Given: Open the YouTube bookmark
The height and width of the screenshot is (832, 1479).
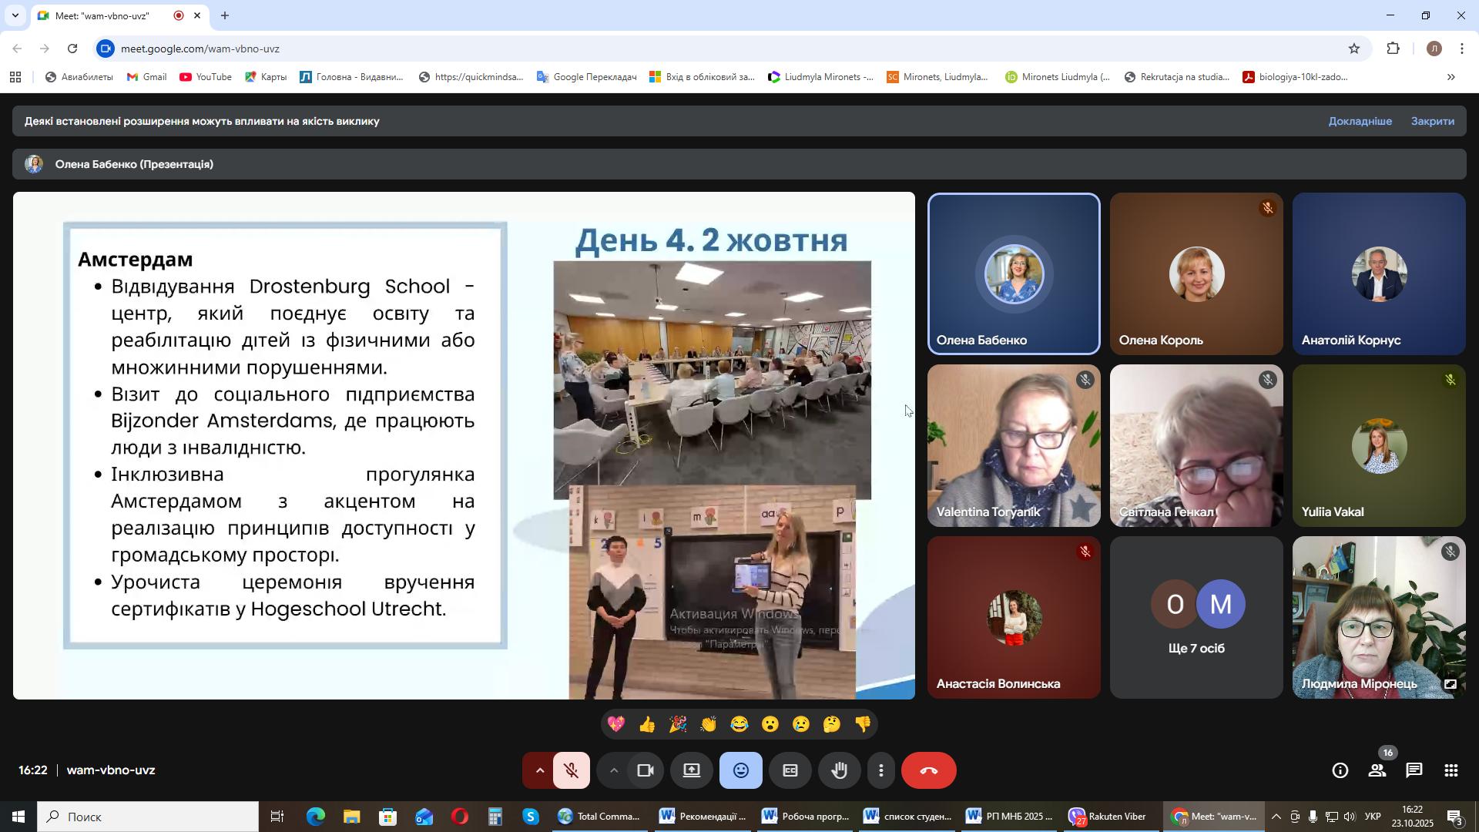Looking at the screenshot, I should click(205, 77).
